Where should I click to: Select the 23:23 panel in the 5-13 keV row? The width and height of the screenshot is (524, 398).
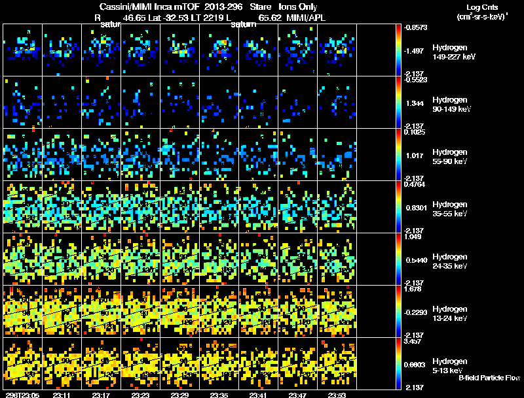click(141, 363)
